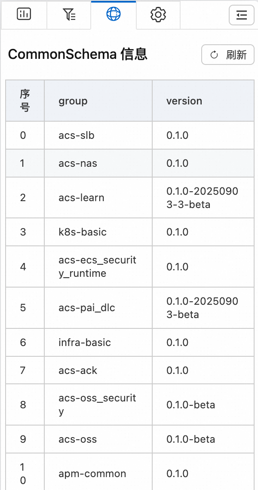Select the apm-common row
Screen dimensions: 258x490
point(92,474)
